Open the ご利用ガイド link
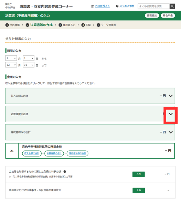This screenshot has height=204, width=181. click(102, 6)
